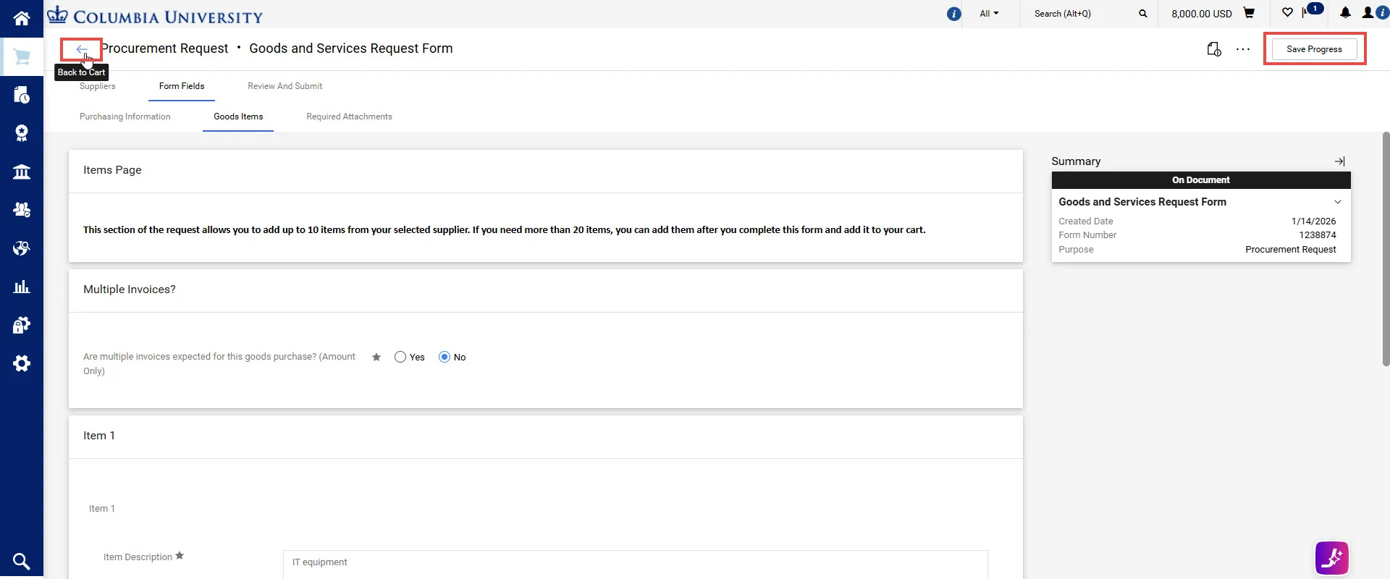
Task: Select Yes for multiple invoices
Action: coord(400,357)
